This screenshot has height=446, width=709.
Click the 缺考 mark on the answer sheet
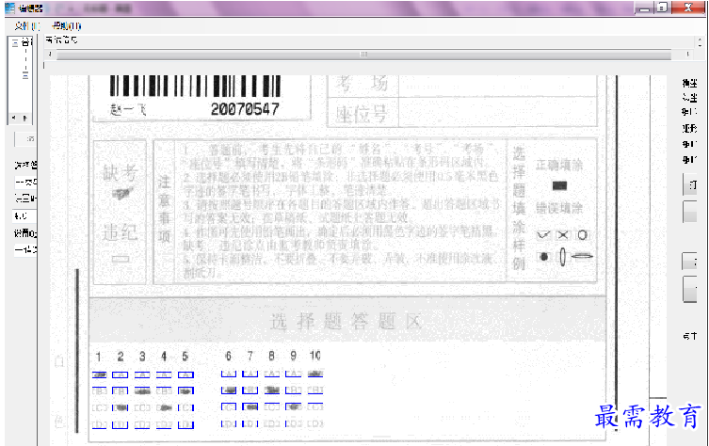tap(123, 194)
